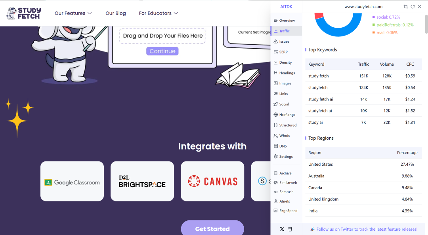The width and height of the screenshot is (428, 235).
Task: Click the cup icon next to X icon
Action: [x=290, y=229]
